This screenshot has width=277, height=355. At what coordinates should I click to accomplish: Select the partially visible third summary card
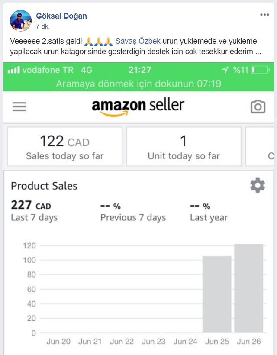click(260, 146)
